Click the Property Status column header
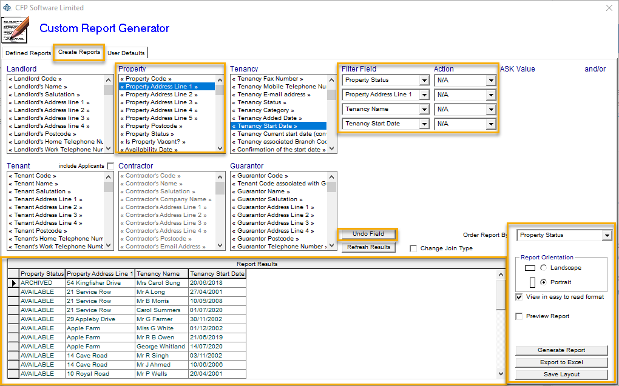The height and width of the screenshot is (386, 619). [x=42, y=274]
